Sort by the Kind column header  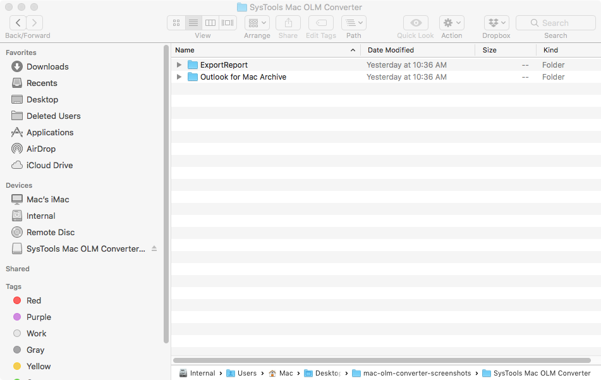pyautogui.click(x=568, y=50)
